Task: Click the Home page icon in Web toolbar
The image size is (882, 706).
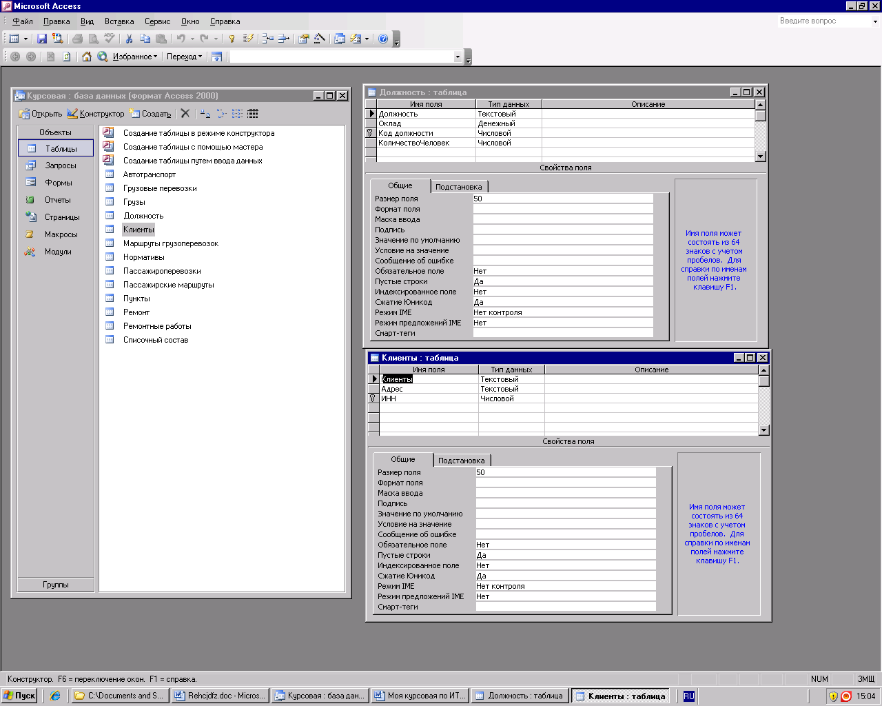Action: coord(87,57)
